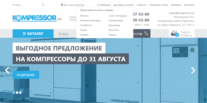Select the third slider dot
Screen dimensions: 207x103
21,92
